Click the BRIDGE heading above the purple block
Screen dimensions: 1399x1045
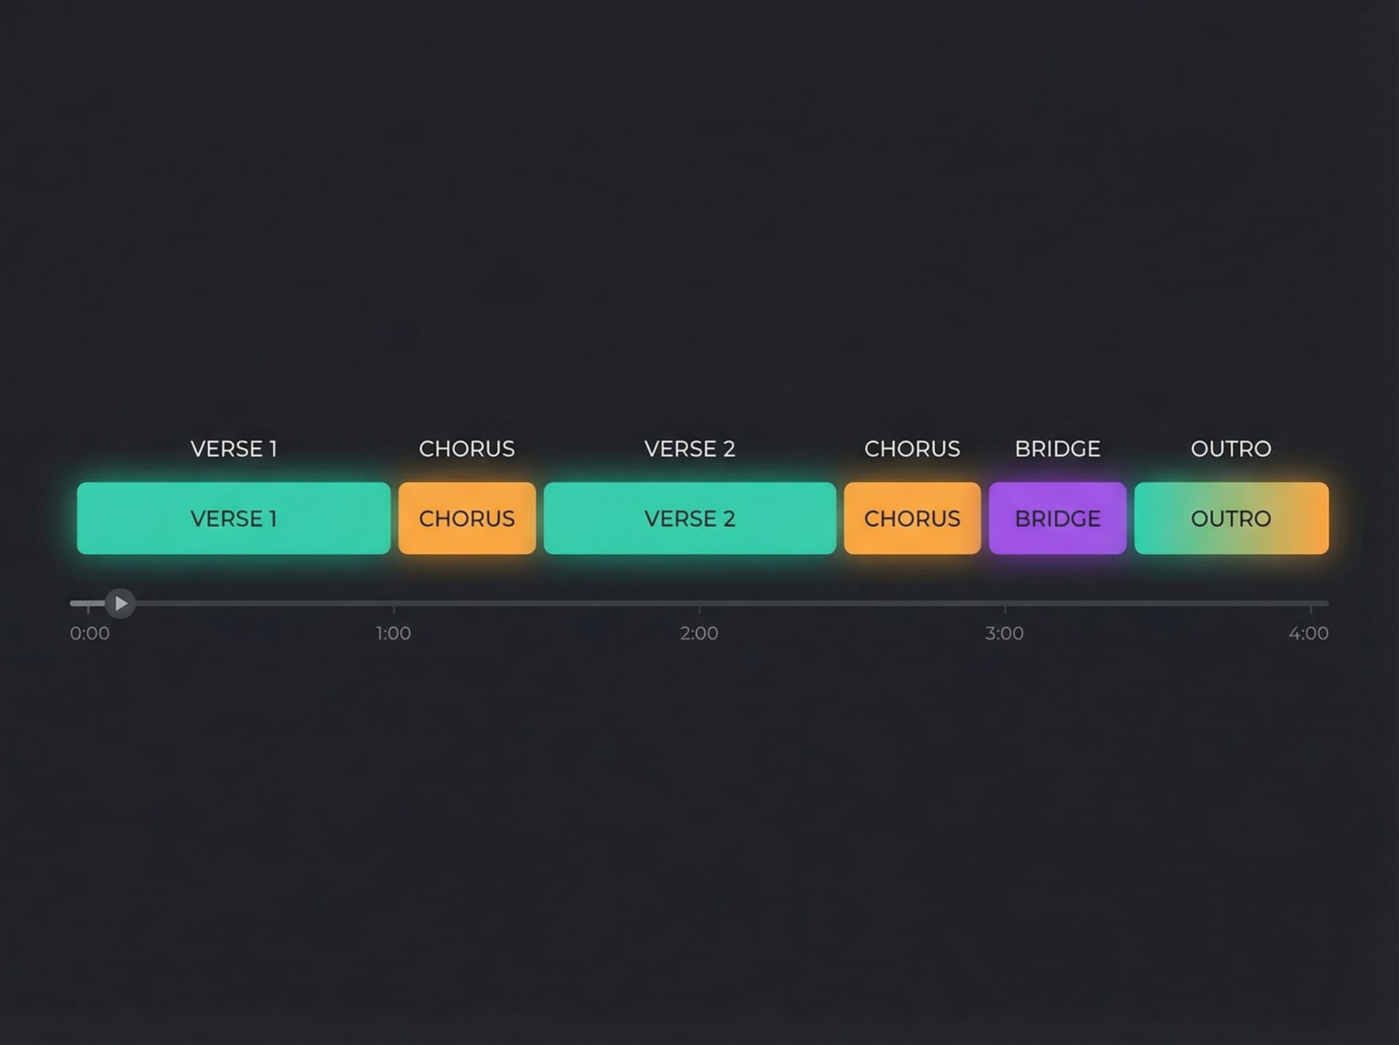[x=1057, y=449]
